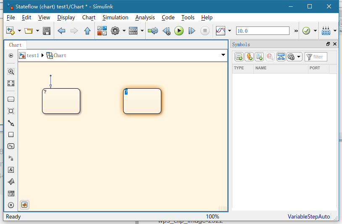Select the Graphical Function fx tool
Screen dimensions: 342x224
click(11, 170)
